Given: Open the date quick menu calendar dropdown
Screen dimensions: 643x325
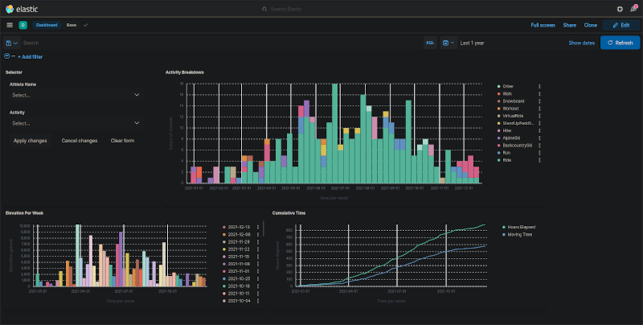Looking at the screenshot, I should [x=448, y=42].
